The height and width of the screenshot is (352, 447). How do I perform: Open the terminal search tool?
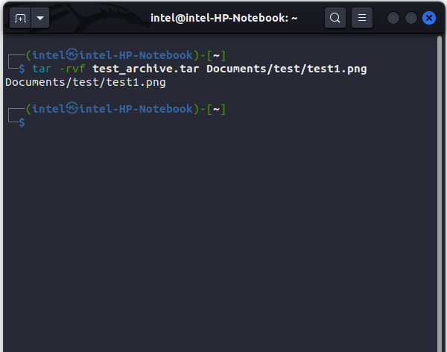(x=335, y=18)
